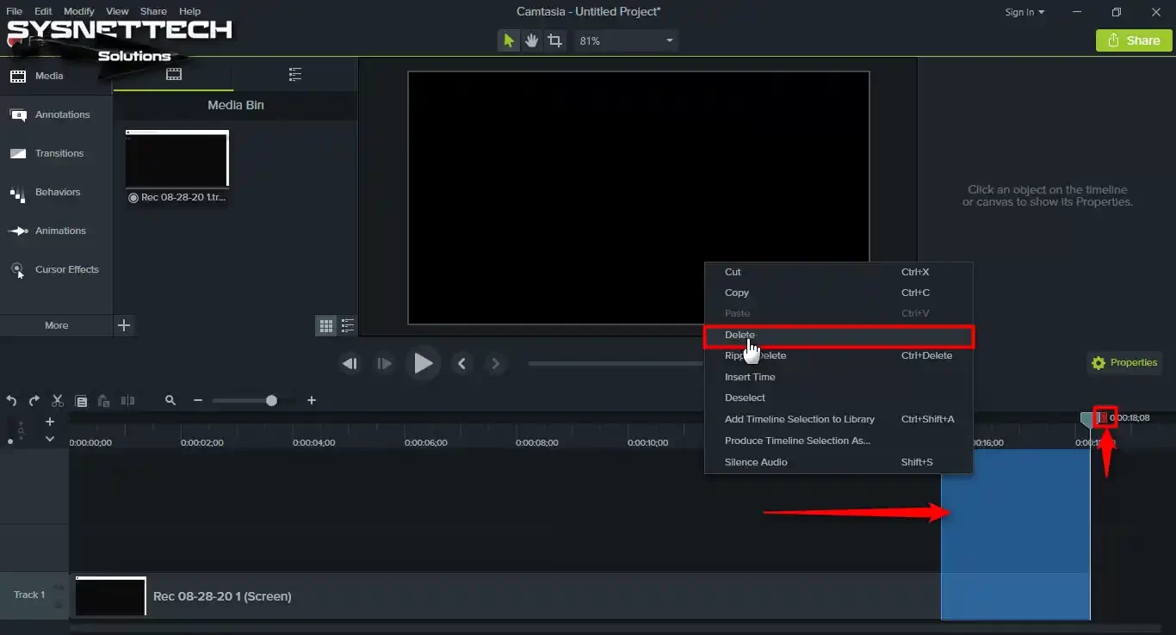Open the Edit menu
1176x635 pixels.
43,11
